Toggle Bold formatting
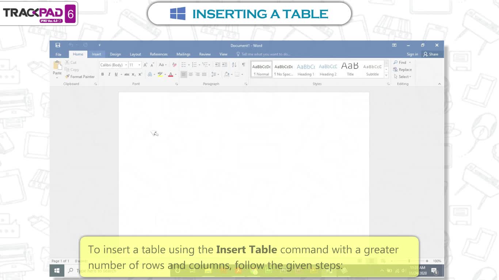The width and height of the screenshot is (499, 280). (x=103, y=74)
